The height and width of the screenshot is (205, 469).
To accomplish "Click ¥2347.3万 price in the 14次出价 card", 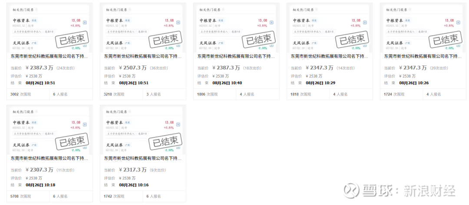I will (320, 68).
